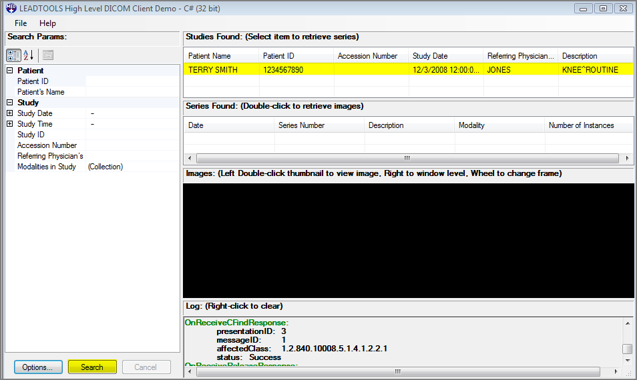637x380 pixels.
Task: Expand the Study Date property
Action: [10, 113]
